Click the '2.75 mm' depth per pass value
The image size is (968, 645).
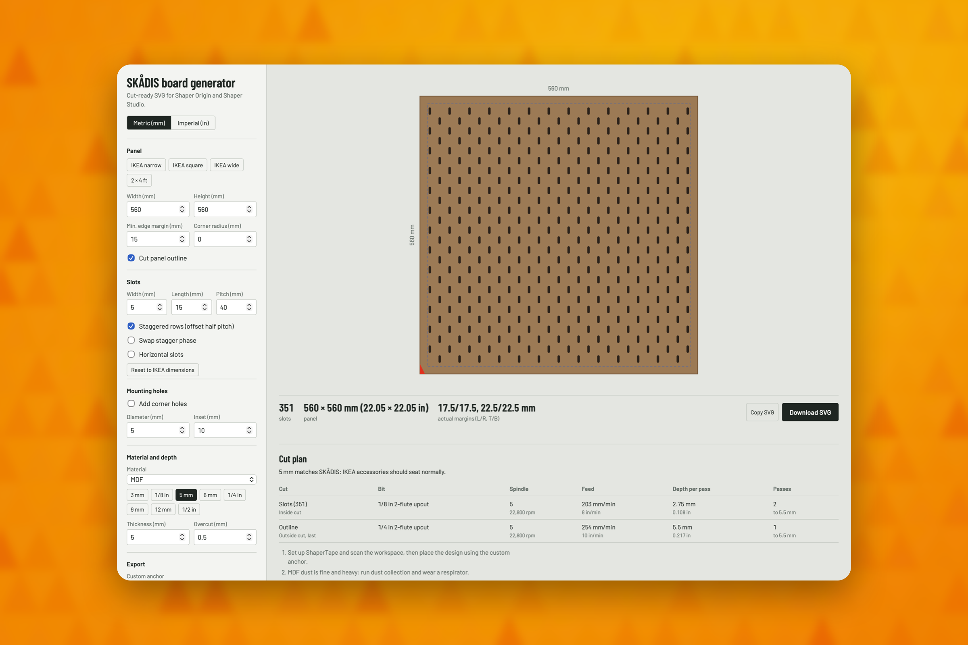pos(684,504)
